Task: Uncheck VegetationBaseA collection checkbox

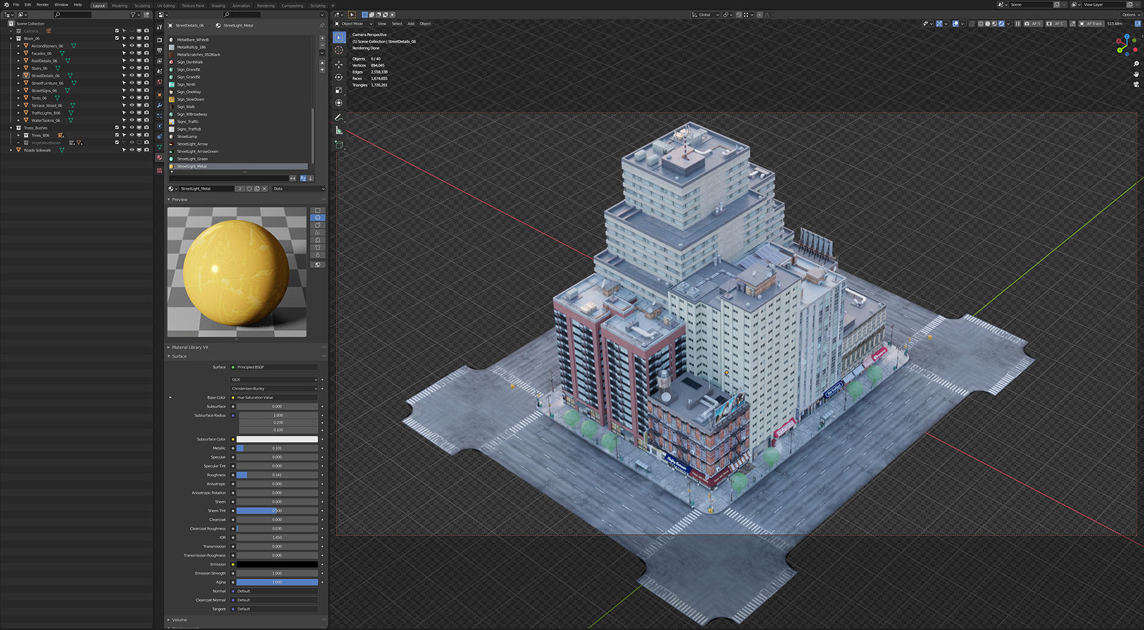Action: [117, 142]
